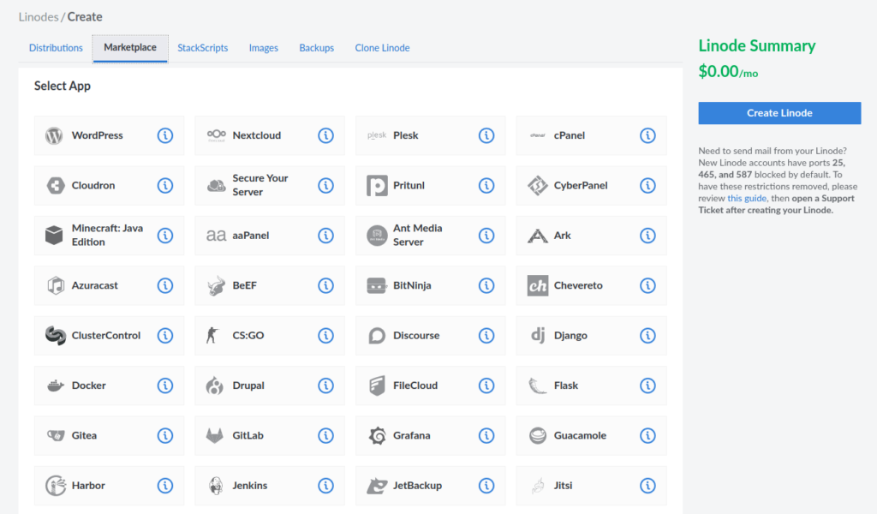This screenshot has height=514, width=877.
Task: Choose the Harbor app card
Action: click(x=109, y=486)
